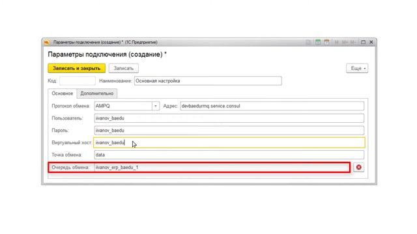Click the Виртуальный хост input field
The width and height of the screenshot is (417, 234).
click(x=229, y=142)
